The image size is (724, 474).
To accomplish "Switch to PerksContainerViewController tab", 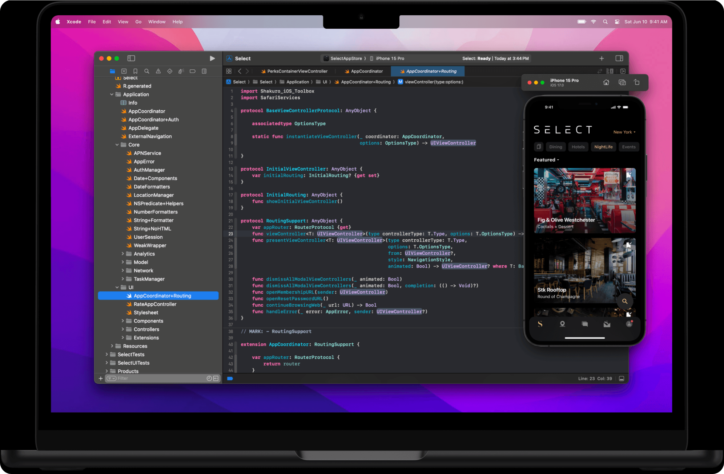I will [294, 71].
